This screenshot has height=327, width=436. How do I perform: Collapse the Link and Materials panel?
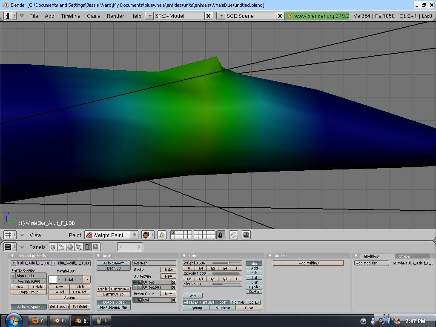click(13, 256)
